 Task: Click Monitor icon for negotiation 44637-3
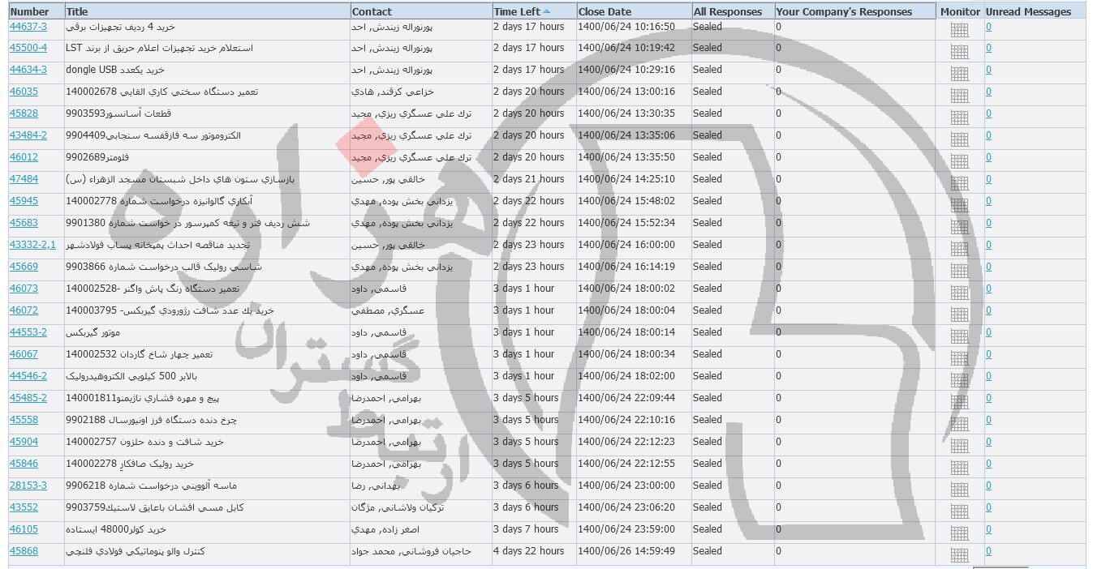pyautogui.click(x=959, y=29)
